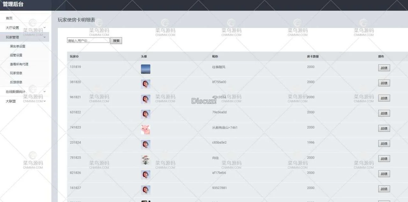Image resolution: width=408 pixels, height=202 pixels.
Task: Click avatar of player 131819
Action: coord(146,69)
